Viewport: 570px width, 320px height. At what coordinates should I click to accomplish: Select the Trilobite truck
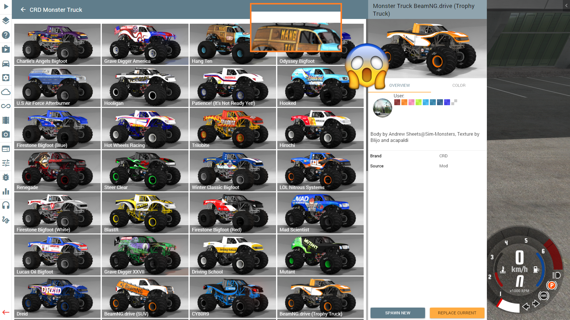point(233,128)
